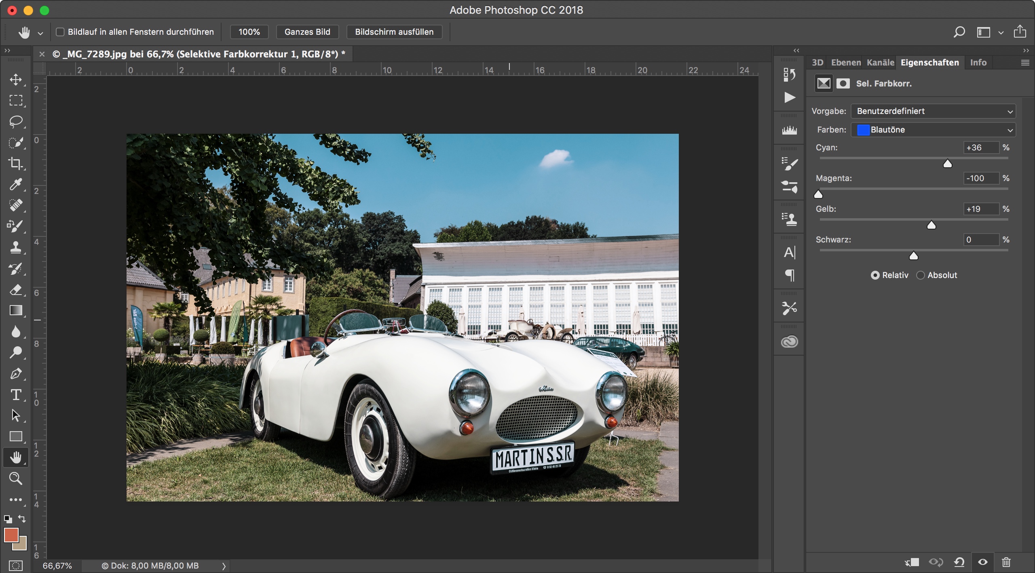Select the Eyedropper tool
Image resolution: width=1035 pixels, height=573 pixels.
click(x=16, y=184)
